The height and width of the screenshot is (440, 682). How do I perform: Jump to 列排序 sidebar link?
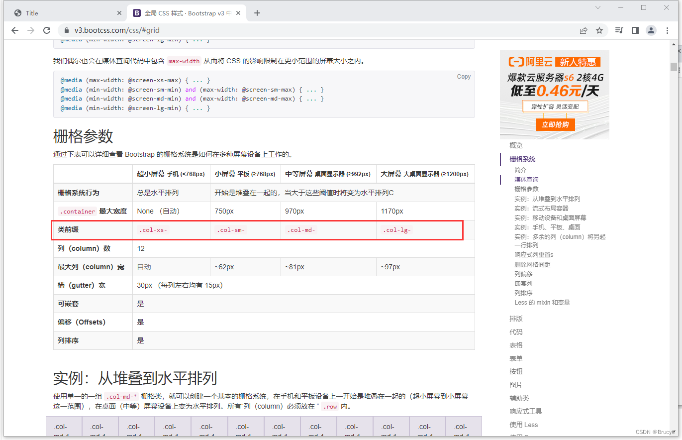(x=523, y=293)
